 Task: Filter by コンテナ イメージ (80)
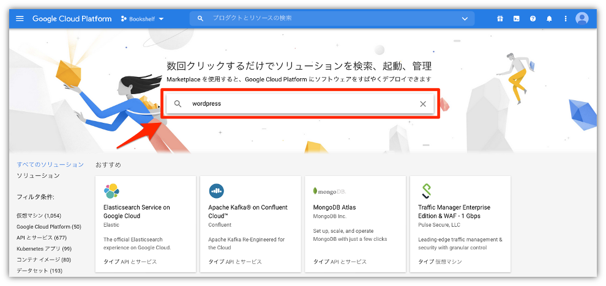click(x=44, y=259)
